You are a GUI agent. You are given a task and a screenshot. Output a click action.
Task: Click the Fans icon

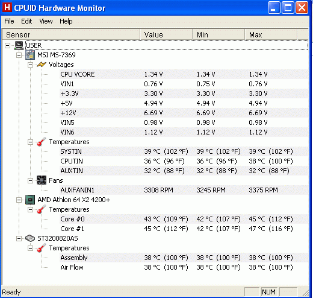pyautogui.click(x=42, y=180)
